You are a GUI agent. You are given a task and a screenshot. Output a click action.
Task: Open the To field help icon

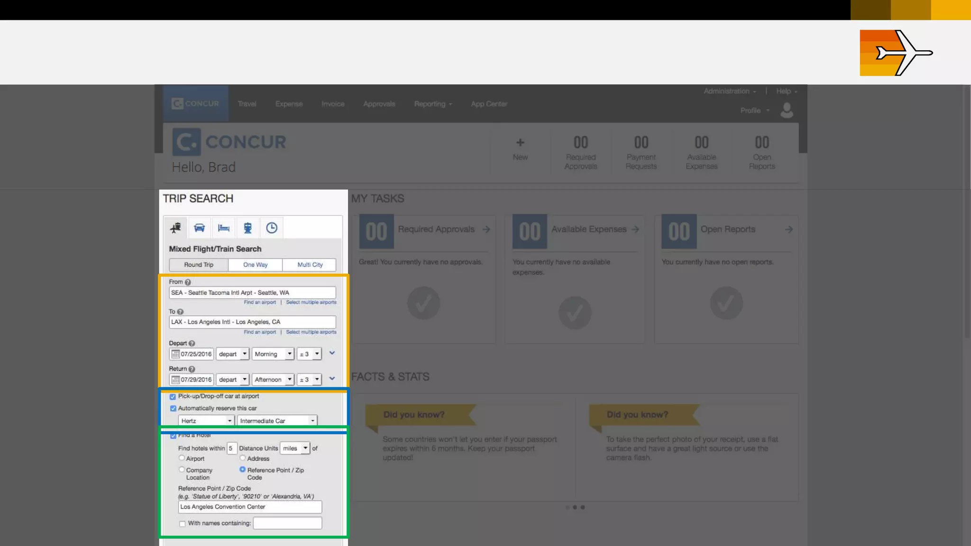pyautogui.click(x=180, y=312)
